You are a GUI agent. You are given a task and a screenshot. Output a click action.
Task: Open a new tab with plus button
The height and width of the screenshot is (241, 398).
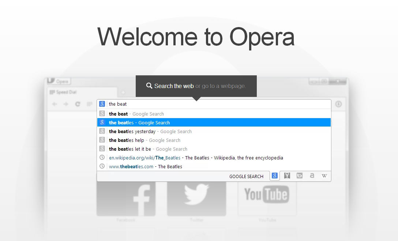pyautogui.click(x=123, y=93)
